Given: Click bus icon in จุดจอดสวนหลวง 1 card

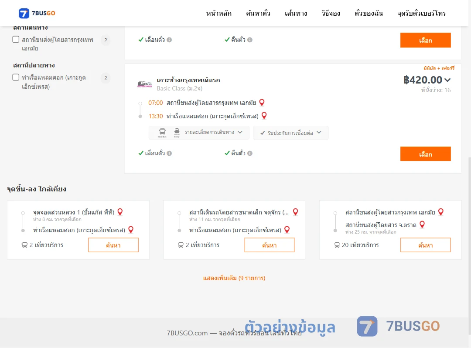Looking at the screenshot, I should click(x=24, y=245).
